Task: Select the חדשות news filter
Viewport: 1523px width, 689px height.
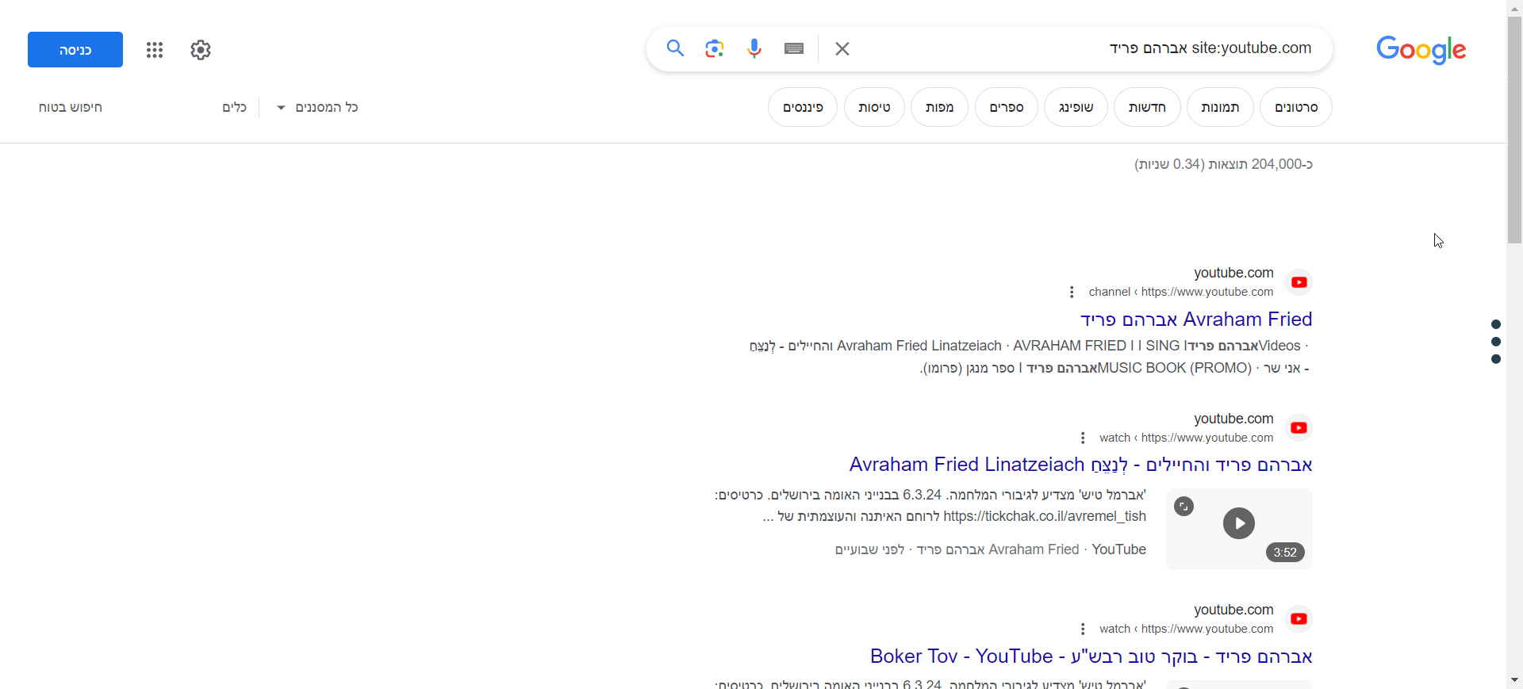Action: click(x=1147, y=107)
